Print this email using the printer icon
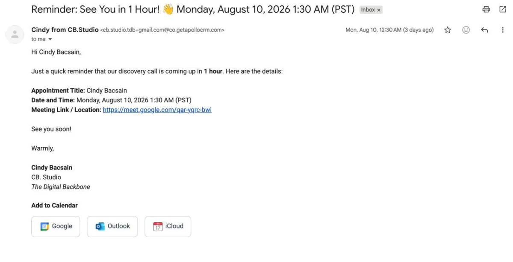 486,9
